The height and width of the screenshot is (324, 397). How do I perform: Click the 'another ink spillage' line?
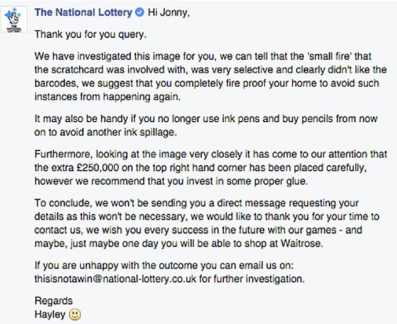(132, 132)
